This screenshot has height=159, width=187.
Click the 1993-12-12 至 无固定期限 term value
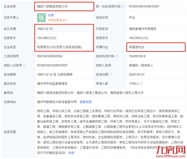[55, 74]
